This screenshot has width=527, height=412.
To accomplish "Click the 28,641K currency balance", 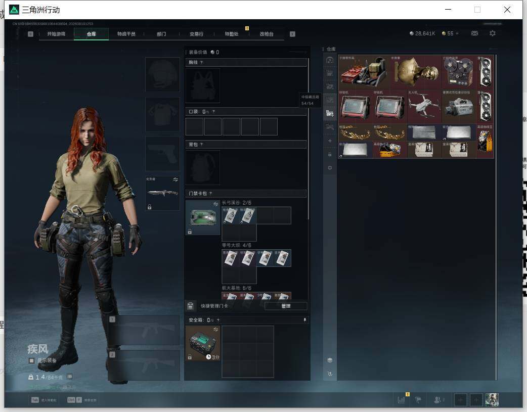I will [422, 33].
